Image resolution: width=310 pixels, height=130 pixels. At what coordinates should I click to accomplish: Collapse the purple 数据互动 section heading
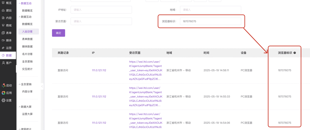(25, 3)
